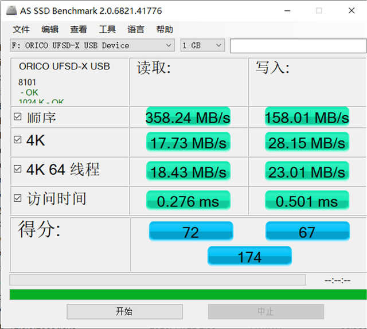The width and height of the screenshot is (367, 329).
Task: Close the AS SSD Benchmark window
Action: pyautogui.click(x=352, y=11)
